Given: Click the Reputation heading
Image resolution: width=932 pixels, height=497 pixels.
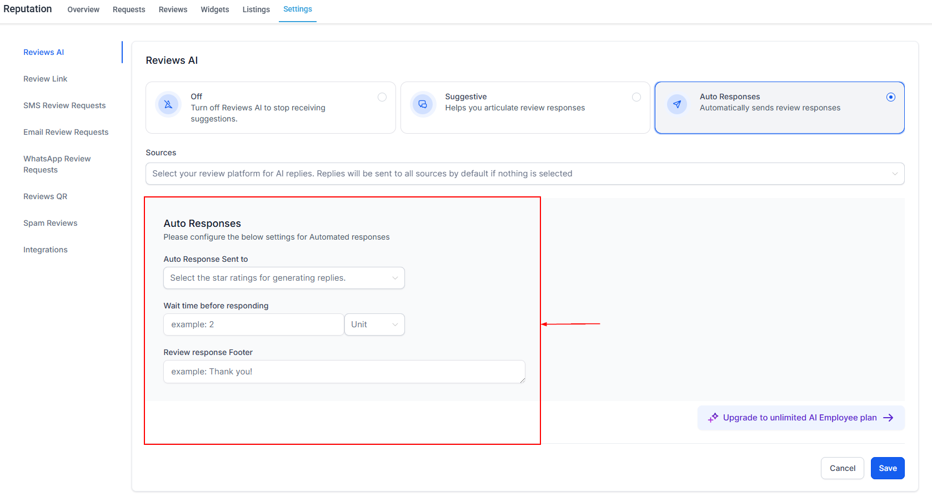Looking at the screenshot, I should click(x=28, y=9).
